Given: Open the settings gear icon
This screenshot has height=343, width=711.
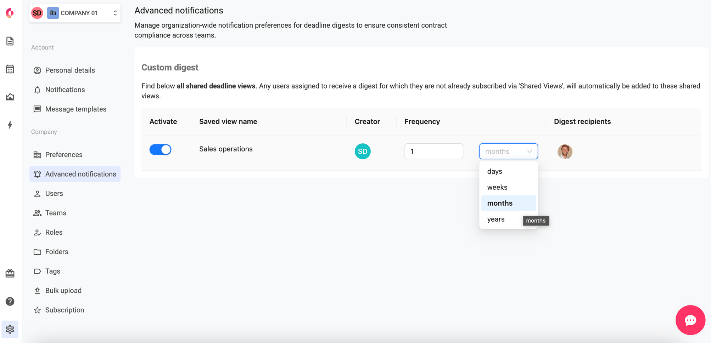Looking at the screenshot, I should coord(10,329).
